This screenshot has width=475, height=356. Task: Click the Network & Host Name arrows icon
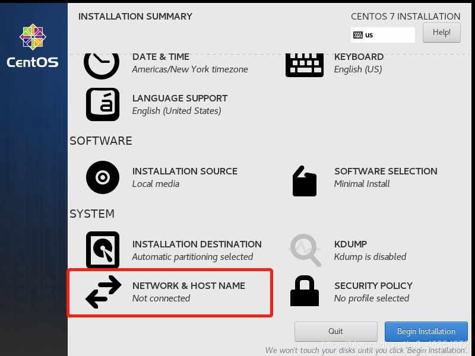[103, 292]
